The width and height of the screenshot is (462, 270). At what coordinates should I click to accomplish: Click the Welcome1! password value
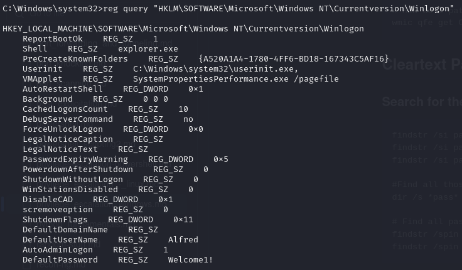(190, 260)
